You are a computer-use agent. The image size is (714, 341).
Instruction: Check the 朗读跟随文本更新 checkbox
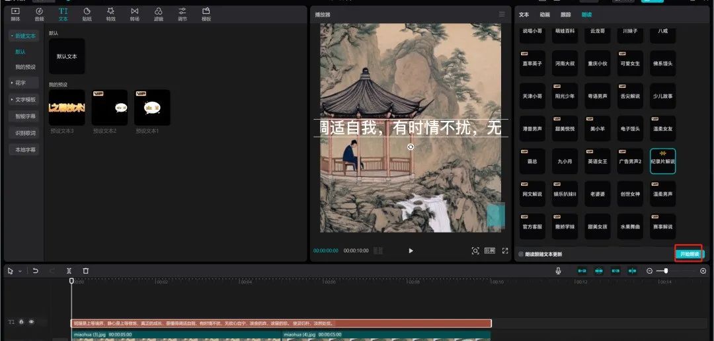pyautogui.click(x=521, y=254)
